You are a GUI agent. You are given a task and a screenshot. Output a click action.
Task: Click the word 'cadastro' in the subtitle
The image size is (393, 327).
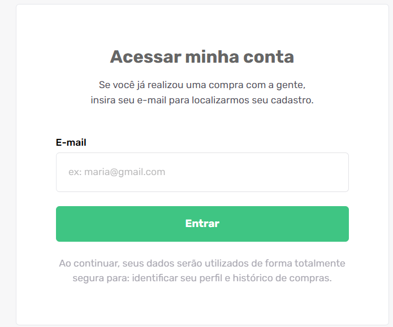pyautogui.click(x=291, y=100)
